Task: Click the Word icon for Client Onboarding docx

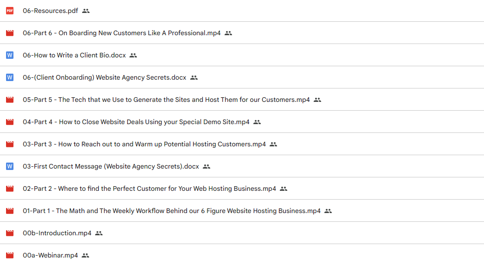Action: click(x=10, y=77)
